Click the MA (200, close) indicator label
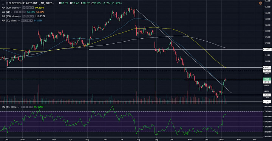The height and width of the screenshot is (141, 272). [x=10, y=16]
